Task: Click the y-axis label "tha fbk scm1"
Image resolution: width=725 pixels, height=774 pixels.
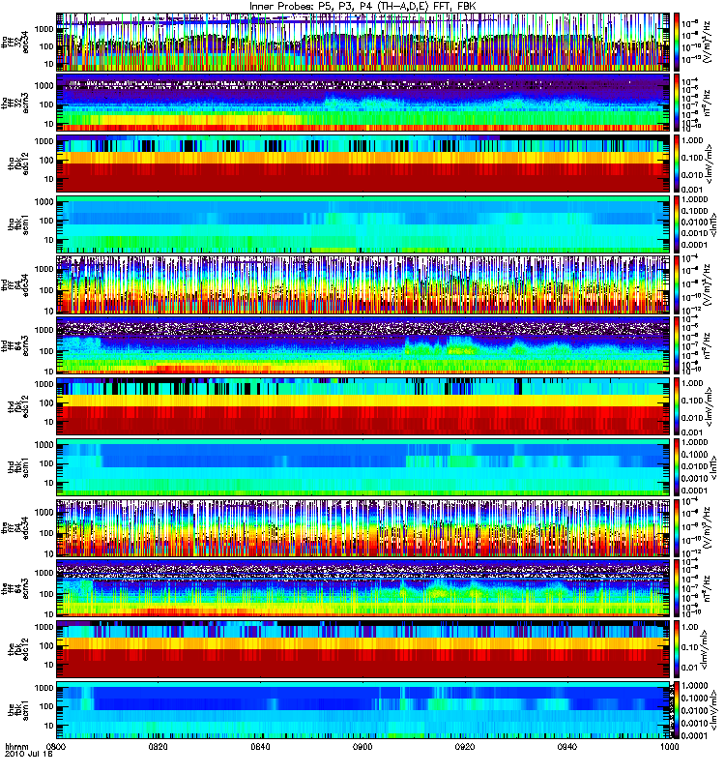Action: pos(18,224)
